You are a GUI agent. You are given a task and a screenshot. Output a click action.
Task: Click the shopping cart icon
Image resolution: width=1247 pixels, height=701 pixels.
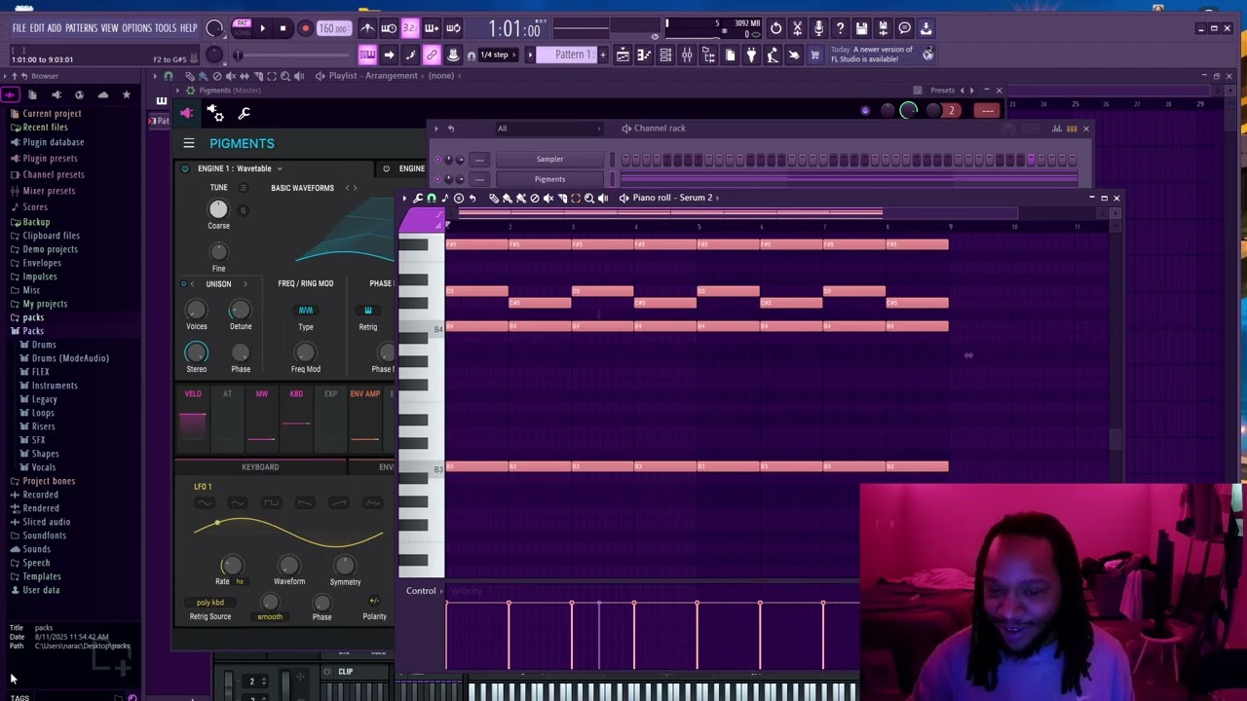[x=814, y=55]
